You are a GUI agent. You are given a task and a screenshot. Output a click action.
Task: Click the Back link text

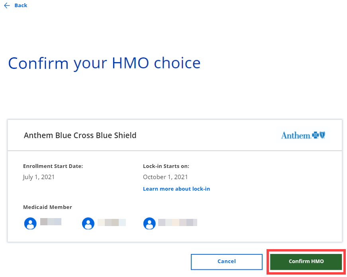21,6
